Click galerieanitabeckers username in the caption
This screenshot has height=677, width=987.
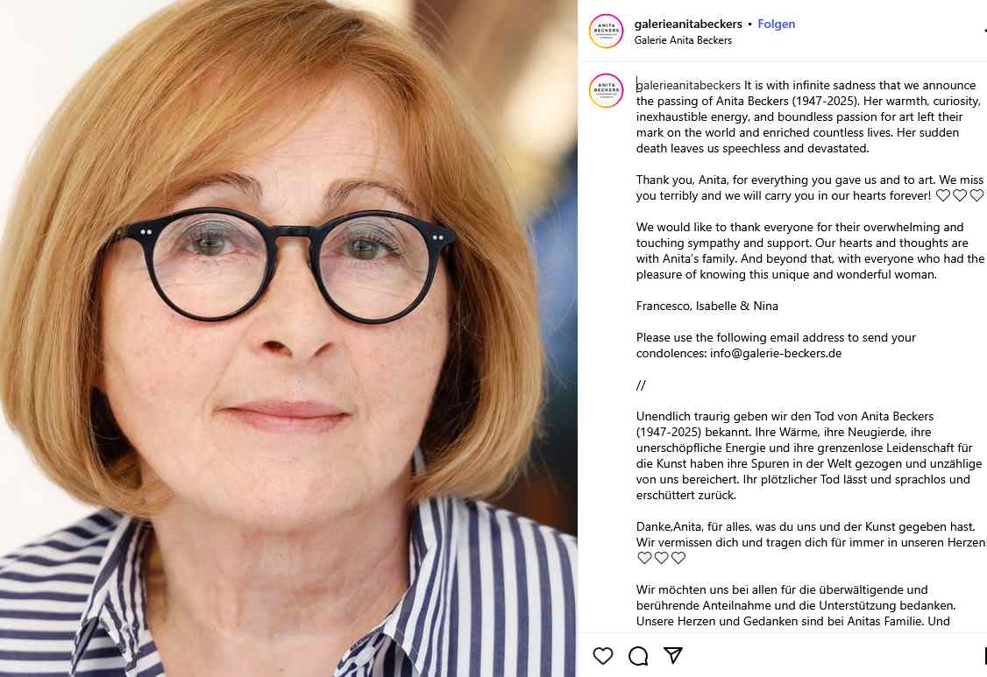click(689, 85)
